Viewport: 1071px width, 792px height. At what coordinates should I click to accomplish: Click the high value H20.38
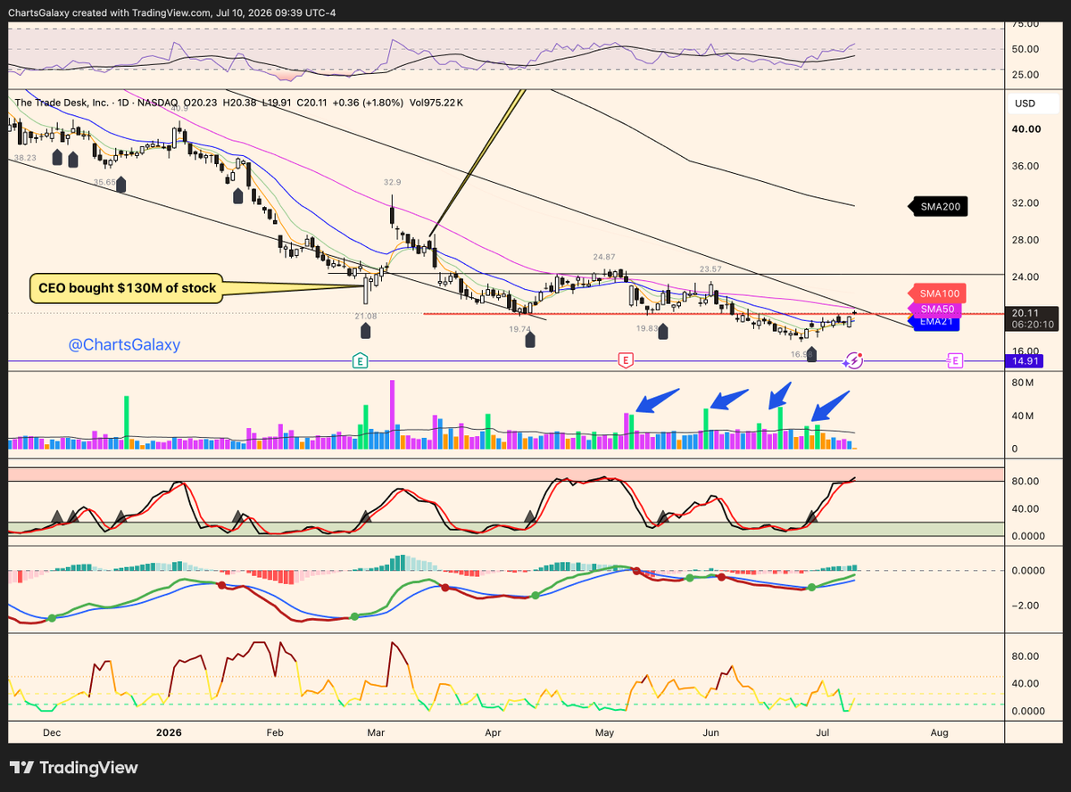(240, 103)
